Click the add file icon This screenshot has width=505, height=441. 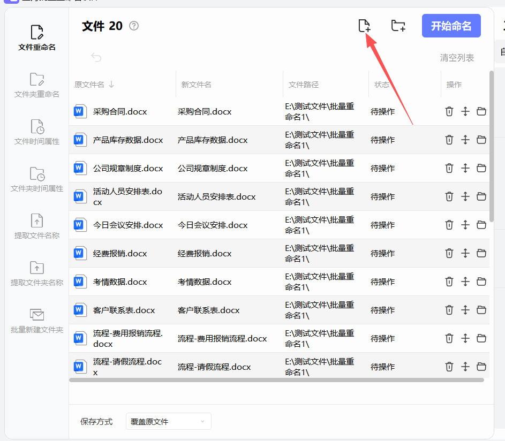(x=364, y=26)
